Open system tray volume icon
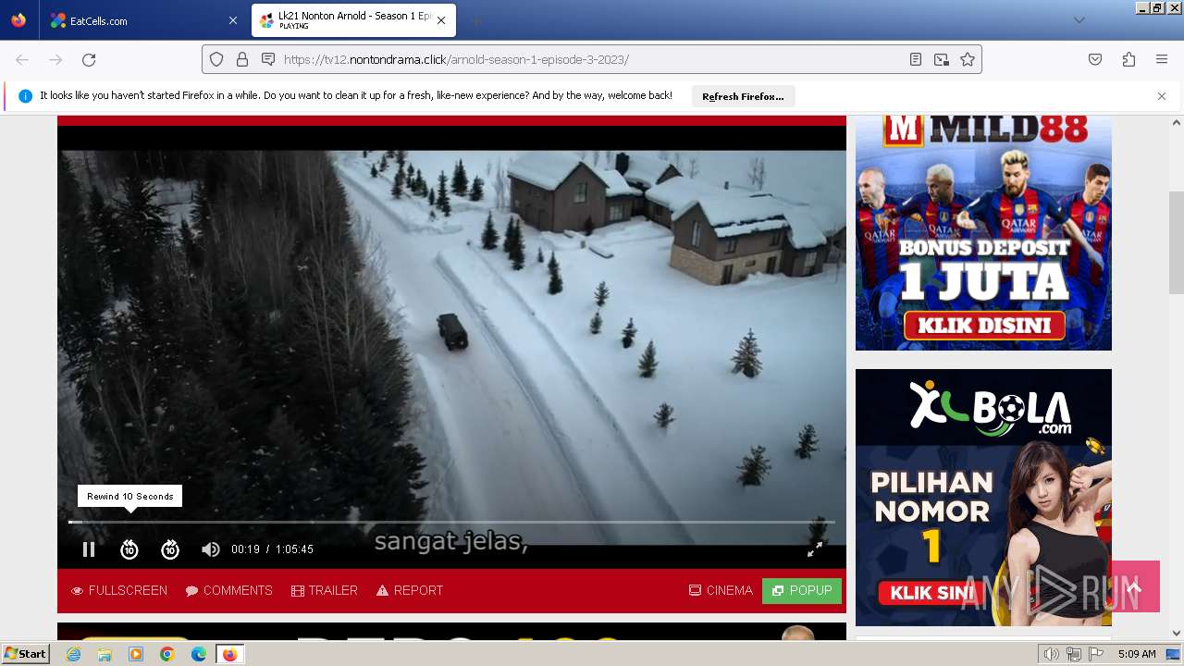Viewport: 1184px width, 666px height. tap(1052, 654)
